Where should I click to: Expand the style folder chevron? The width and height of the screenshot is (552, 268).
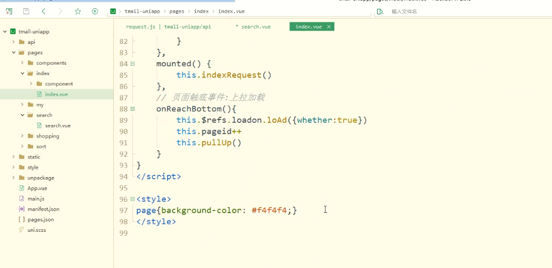(x=13, y=167)
